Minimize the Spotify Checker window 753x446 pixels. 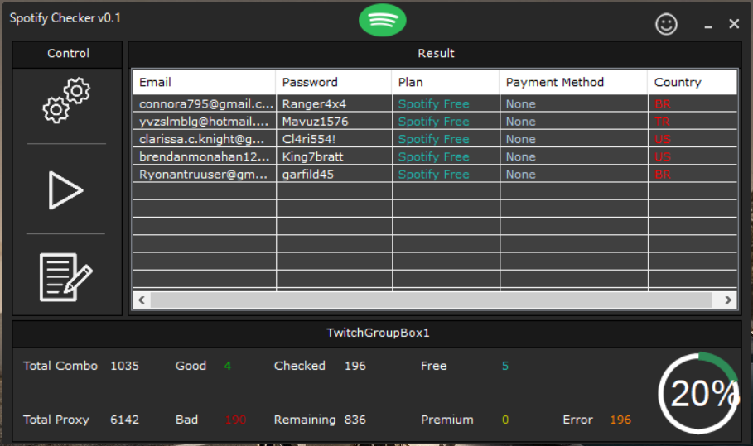pyautogui.click(x=708, y=25)
